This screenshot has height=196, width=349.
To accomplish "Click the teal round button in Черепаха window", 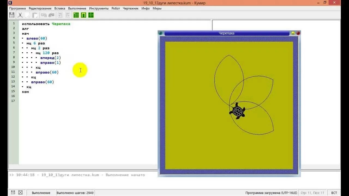I will click(x=160, y=33).
